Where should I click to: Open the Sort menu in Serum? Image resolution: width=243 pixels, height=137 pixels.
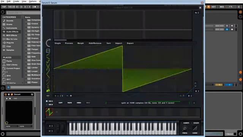click(109, 43)
